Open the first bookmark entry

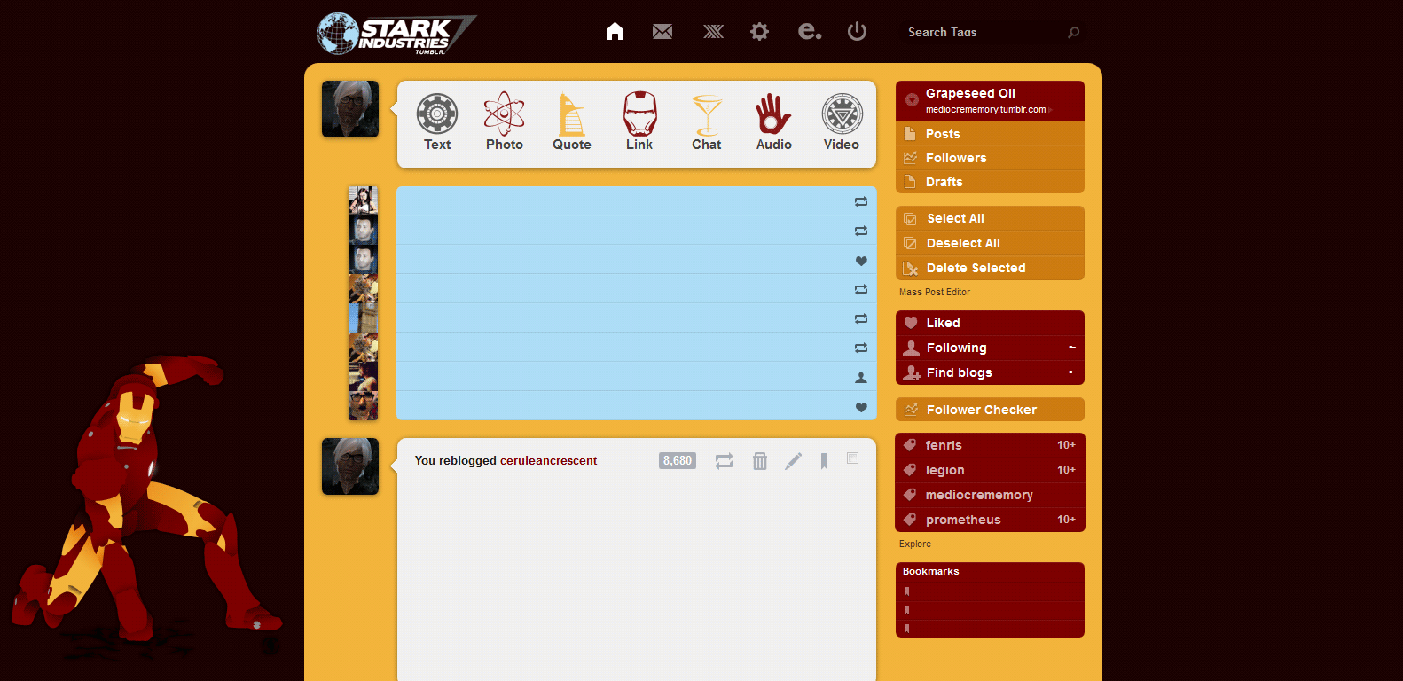click(990, 591)
